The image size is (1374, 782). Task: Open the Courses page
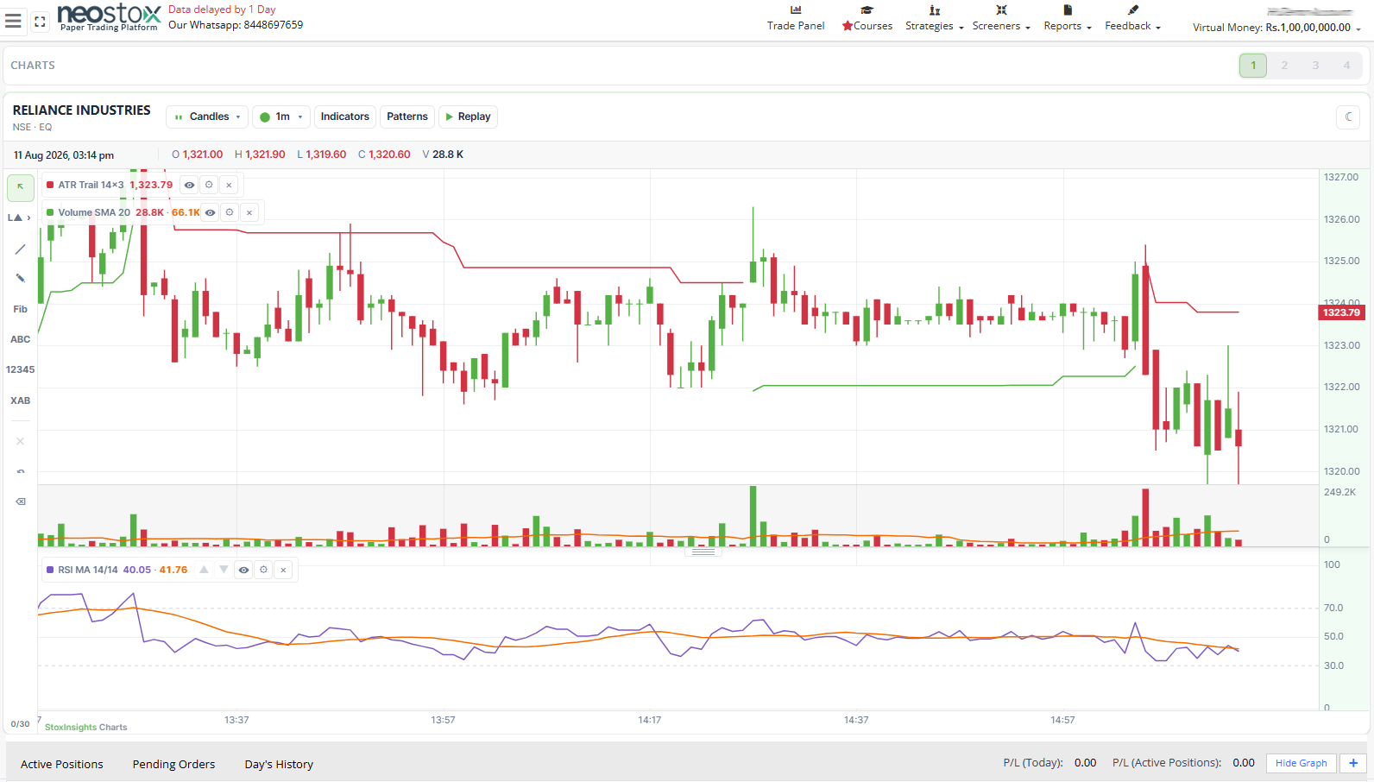tap(867, 18)
